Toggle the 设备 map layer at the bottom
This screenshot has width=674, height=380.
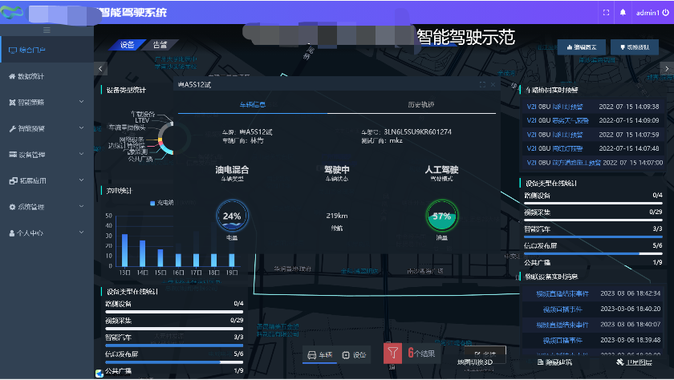point(354,354)
